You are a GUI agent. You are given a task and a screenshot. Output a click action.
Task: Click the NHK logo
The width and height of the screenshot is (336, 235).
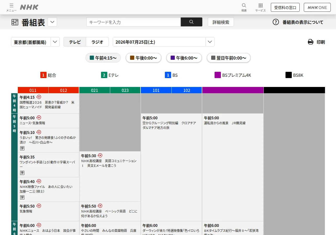(x=29, y=7)
